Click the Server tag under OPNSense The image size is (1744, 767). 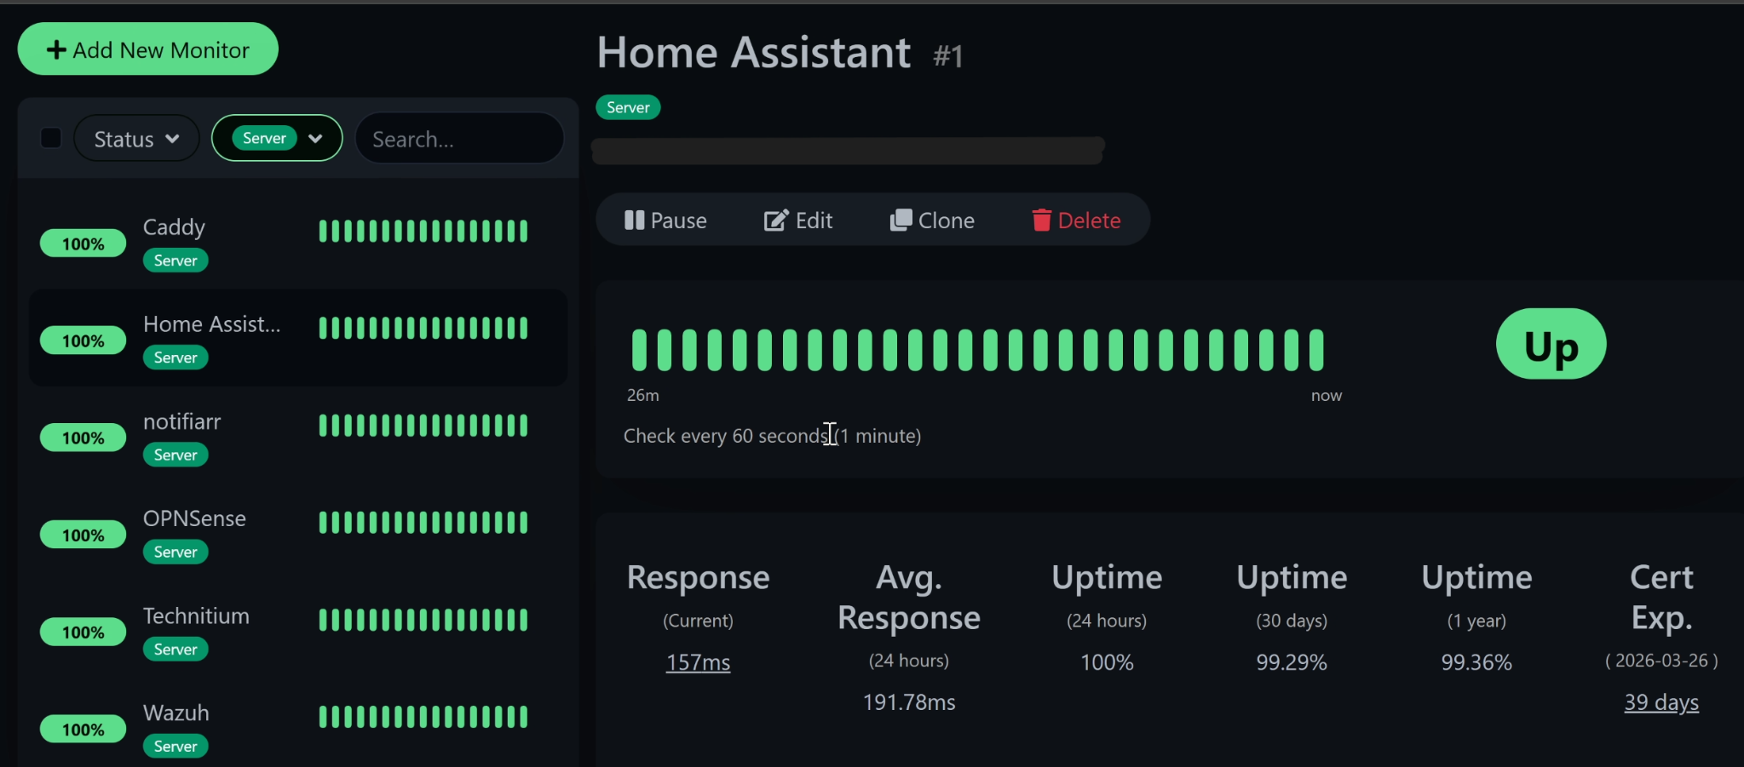tap(176, 552)
